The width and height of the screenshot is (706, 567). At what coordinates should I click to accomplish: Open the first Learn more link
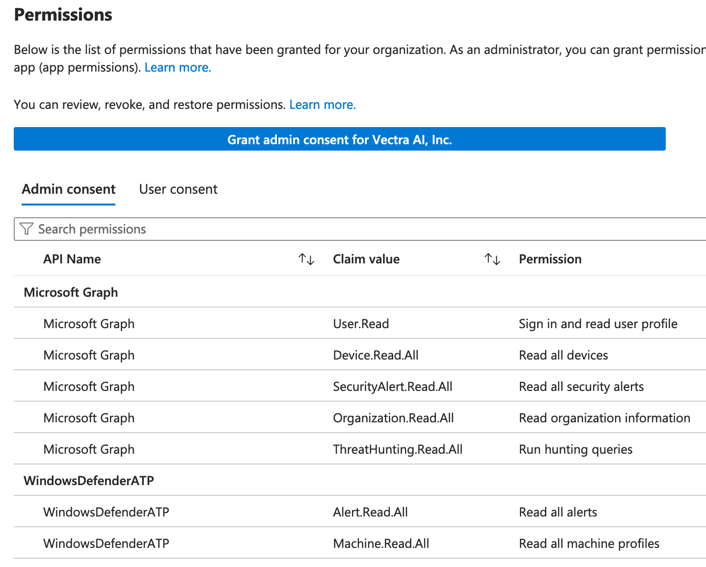pos(177,67)
